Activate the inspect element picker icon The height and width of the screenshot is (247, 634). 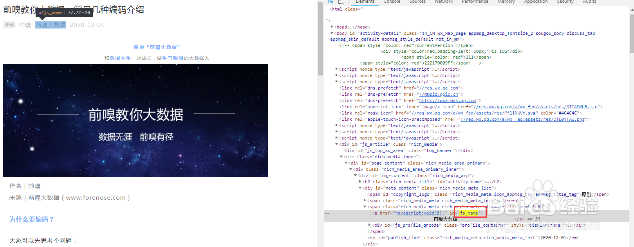(331, 2)
